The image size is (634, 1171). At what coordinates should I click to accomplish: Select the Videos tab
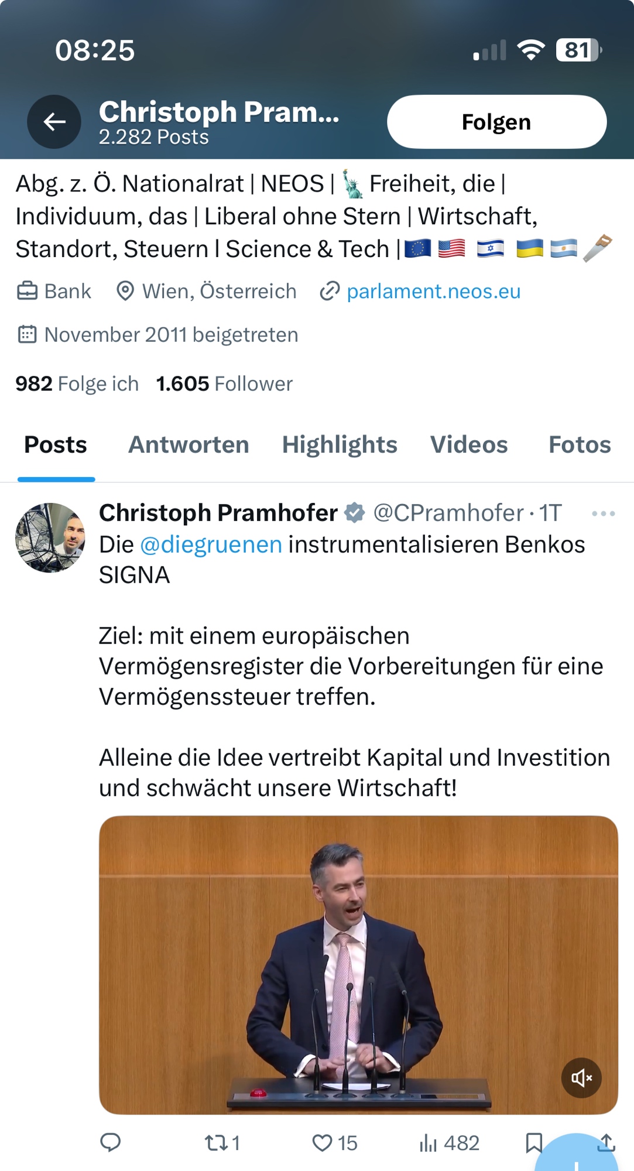[x=469, y=445]
